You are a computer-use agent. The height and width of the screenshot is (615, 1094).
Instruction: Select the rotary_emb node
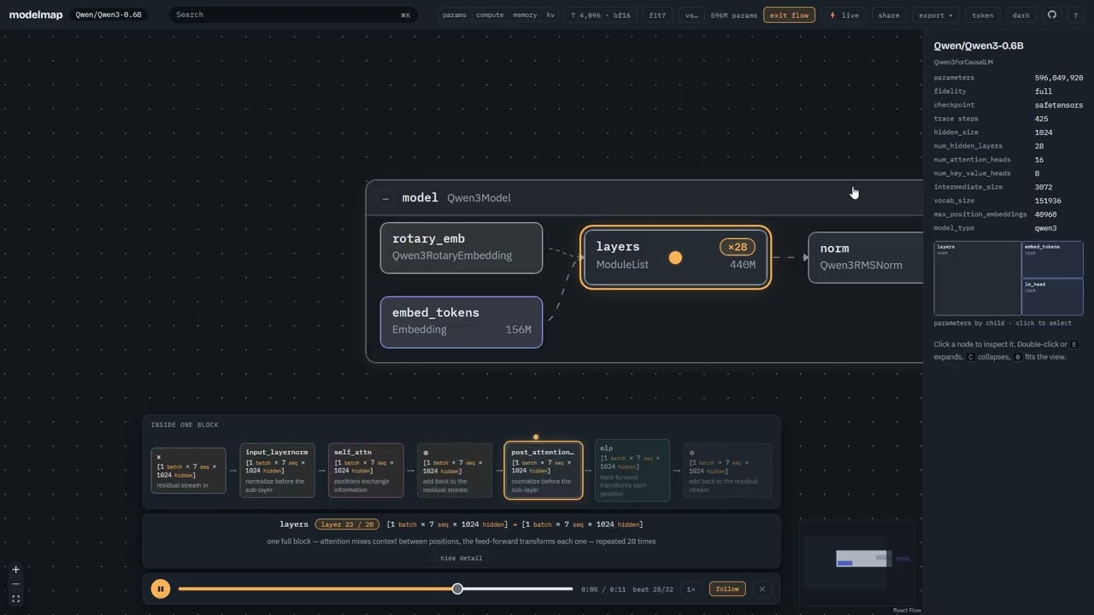tap(462, 248)
